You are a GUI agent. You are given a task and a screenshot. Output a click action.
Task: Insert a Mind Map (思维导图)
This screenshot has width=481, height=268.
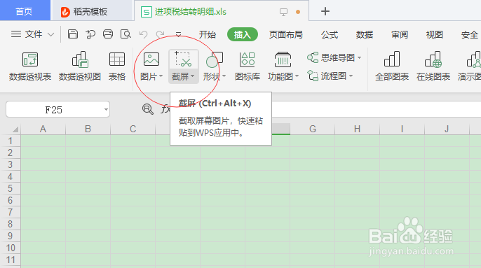[x=331, y=57]
